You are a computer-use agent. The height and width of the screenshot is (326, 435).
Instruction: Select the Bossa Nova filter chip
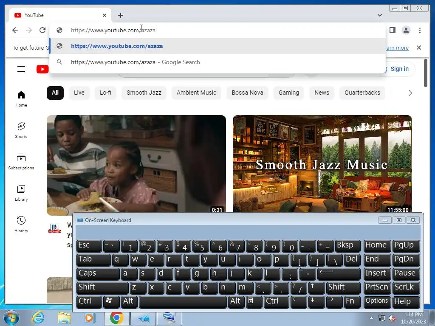[x=248, y=93]
